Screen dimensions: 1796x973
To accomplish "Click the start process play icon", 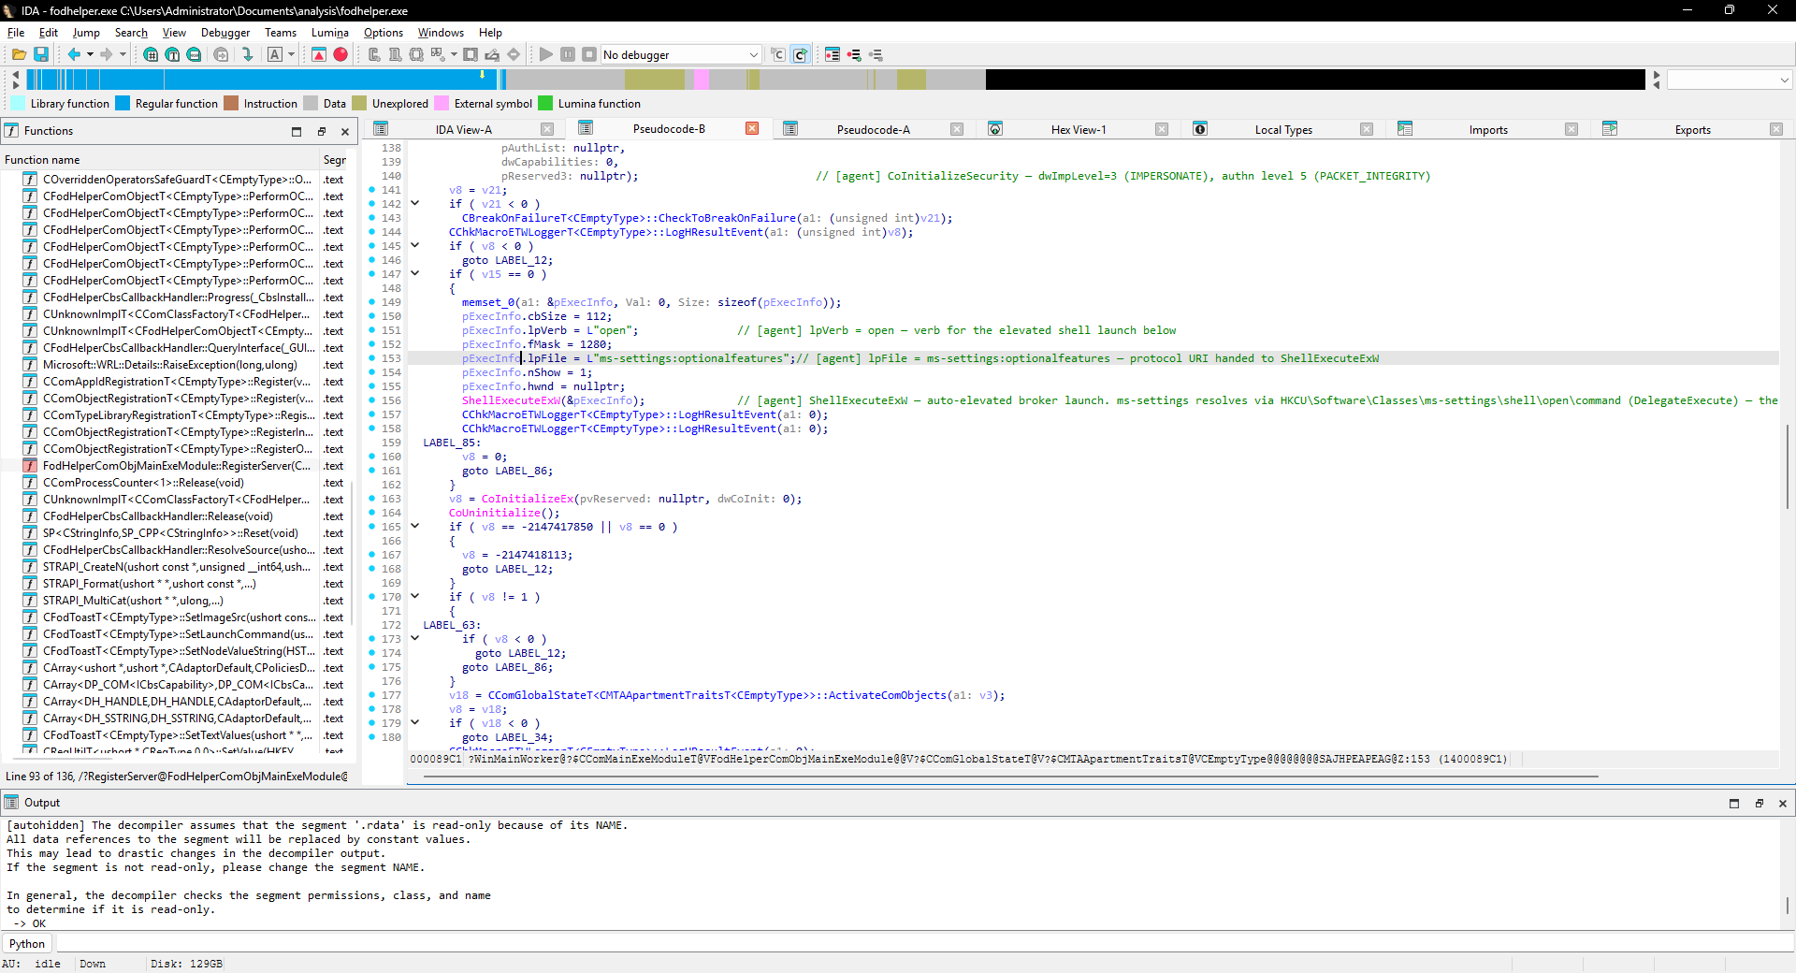I will (x=546, y=54).
